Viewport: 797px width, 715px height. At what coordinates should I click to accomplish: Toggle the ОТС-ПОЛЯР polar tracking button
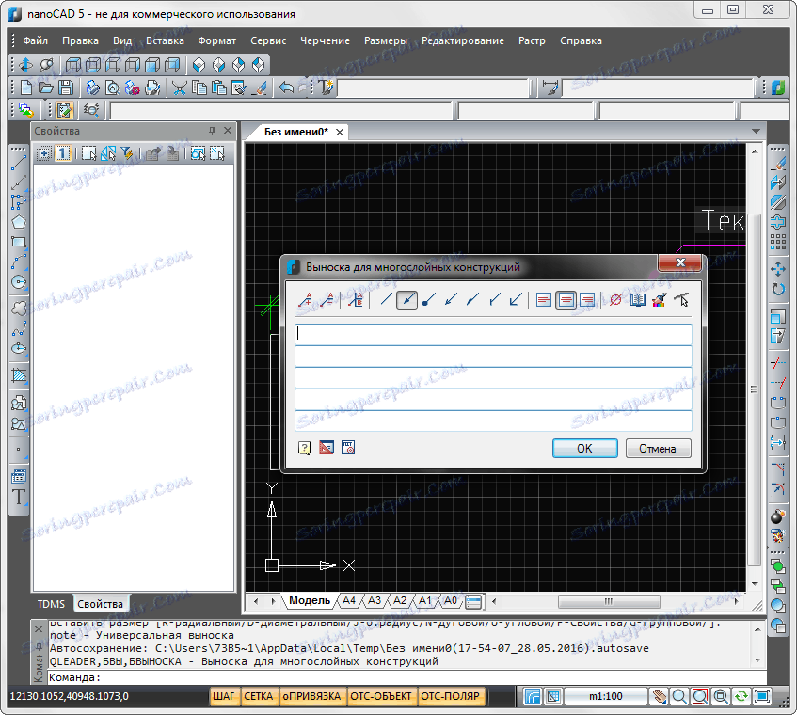[x=451, y=697]
